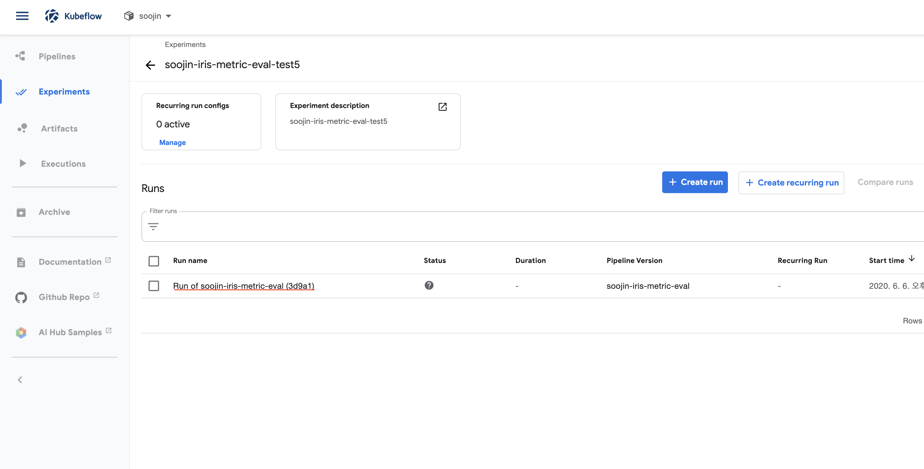Switch to the Experiments sidebar item
The height and width of the screenshot is (469, 924).
(x=64, y=92)
